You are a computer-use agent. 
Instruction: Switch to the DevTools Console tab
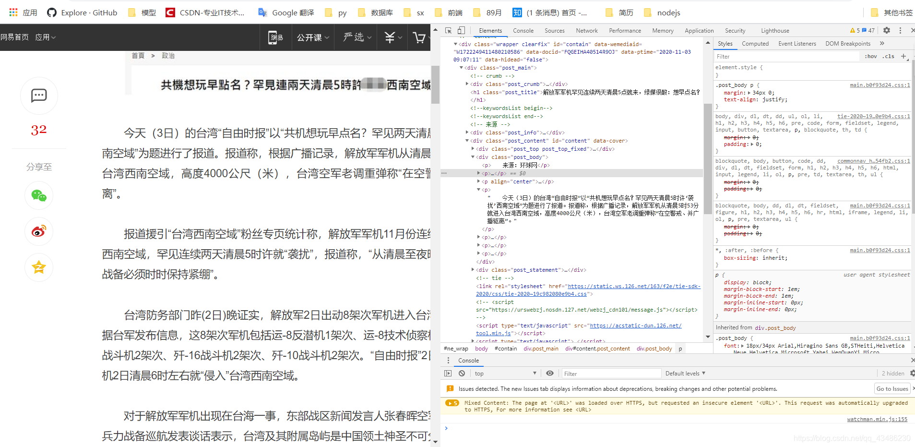(523, 30)
